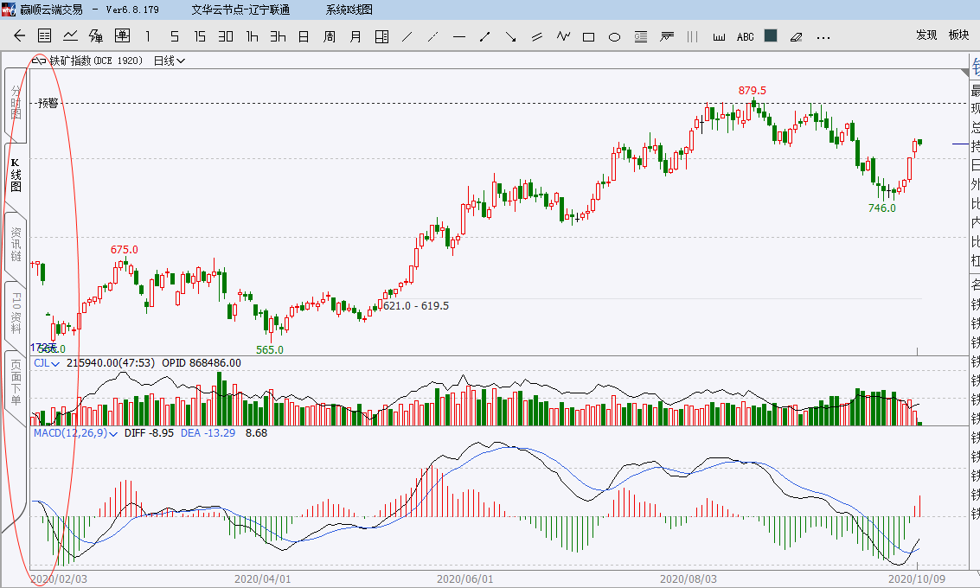The width and height of the screenshot is (980, 588).
Task: Click the dark teal color swatch
Action: pyautogui.click(x=771, y=36)
